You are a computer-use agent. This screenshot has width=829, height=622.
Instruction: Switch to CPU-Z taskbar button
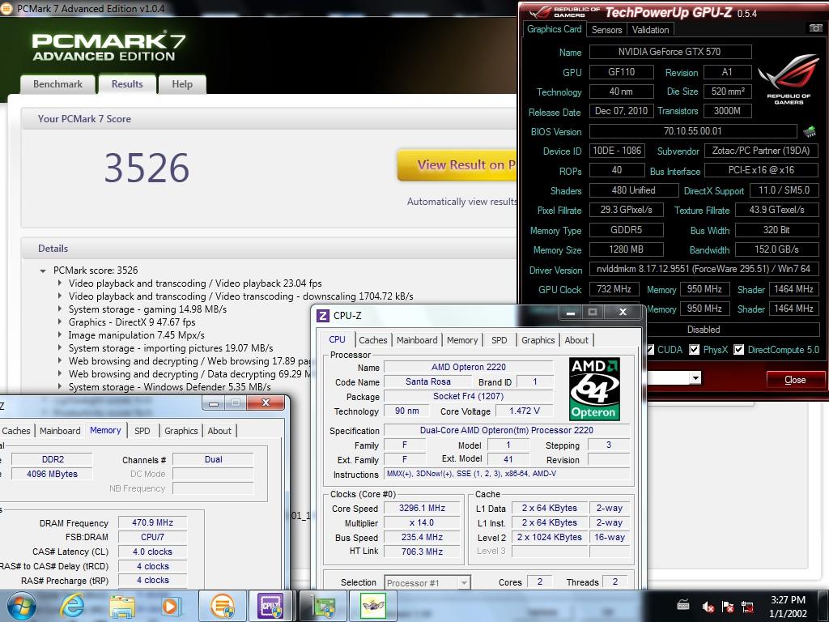pos(270,606)
